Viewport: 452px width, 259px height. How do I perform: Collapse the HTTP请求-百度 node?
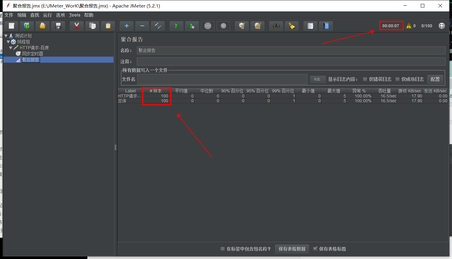[x=11, y=47]
